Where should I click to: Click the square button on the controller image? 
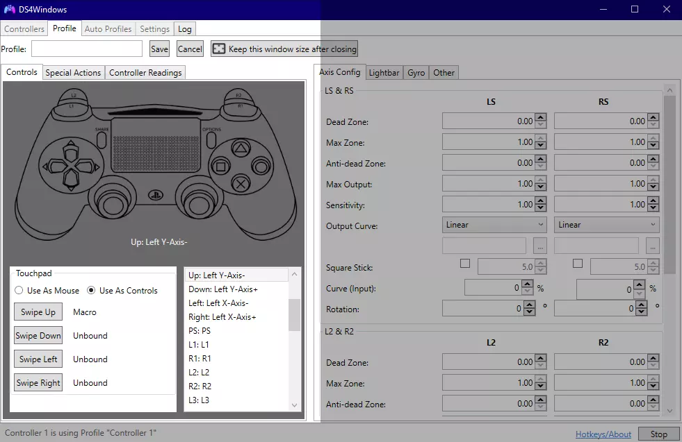220,167
